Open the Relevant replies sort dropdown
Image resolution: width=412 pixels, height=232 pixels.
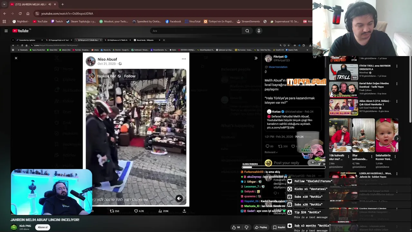271,152
